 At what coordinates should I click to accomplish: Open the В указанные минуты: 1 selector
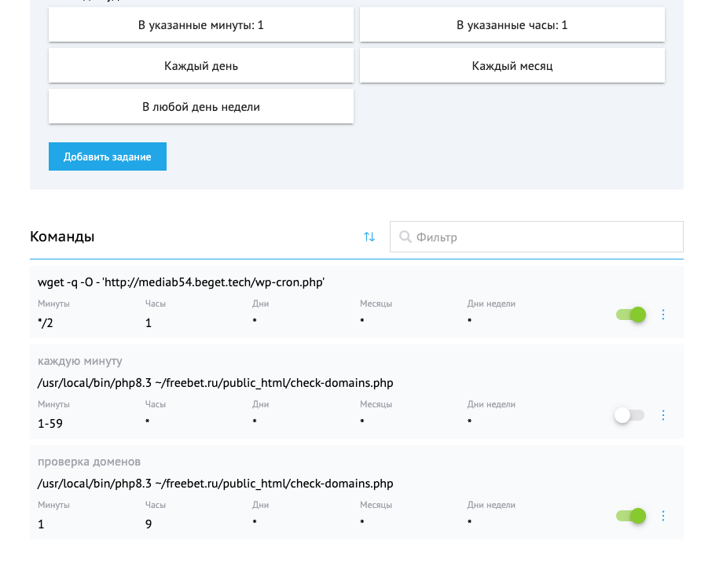click(x=201, y=24)
